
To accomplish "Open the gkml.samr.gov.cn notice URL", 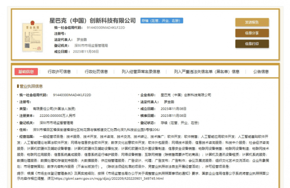I will pos(109,178).
